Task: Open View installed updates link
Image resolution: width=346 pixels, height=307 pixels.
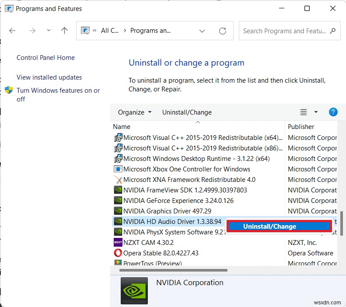Action: [x=49, y=77]
